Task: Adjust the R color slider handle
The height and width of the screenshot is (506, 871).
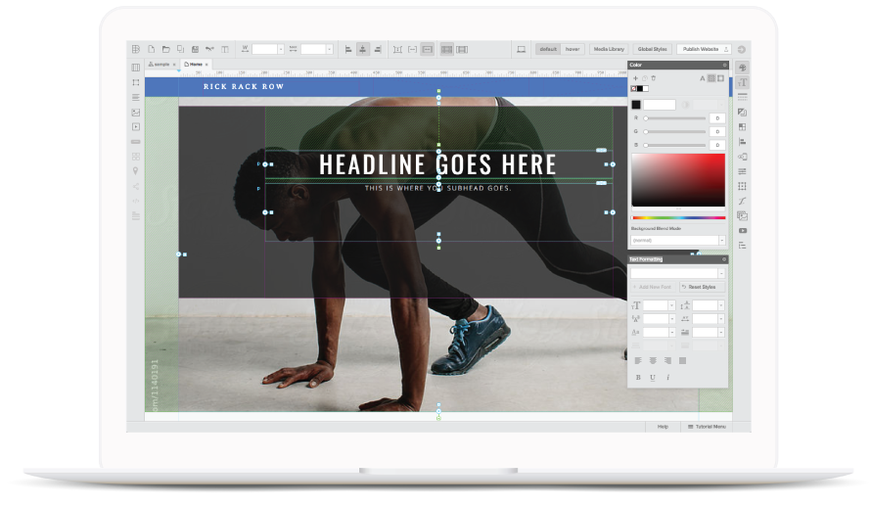Action: tap(646, 118)
